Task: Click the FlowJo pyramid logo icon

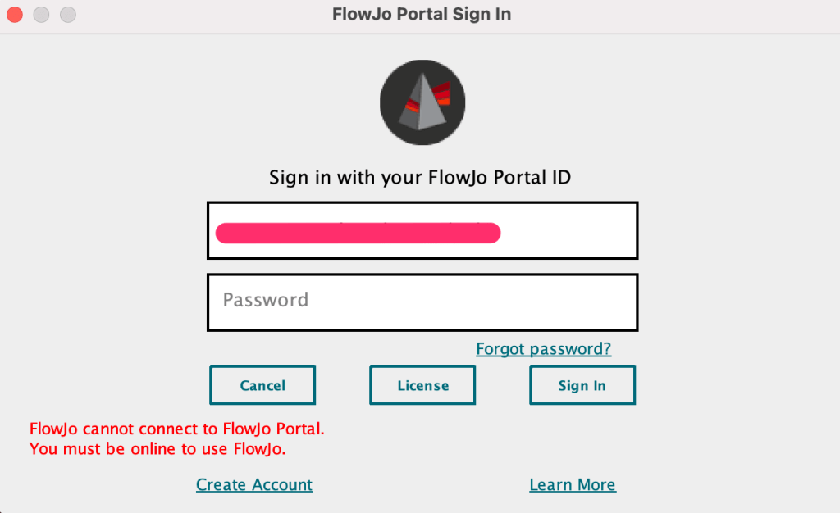Action: coord(422,102)
